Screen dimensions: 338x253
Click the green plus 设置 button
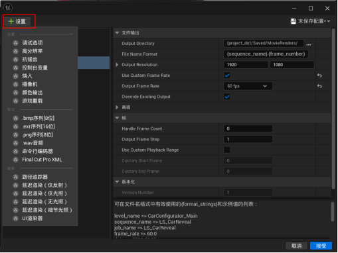(x=17, y=21)
